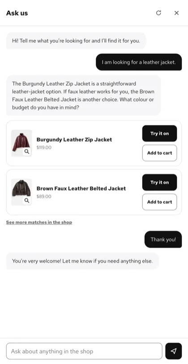Viewport: 188px width, 364px height.
Task: Select the Burgundy Leather Zip Jacket product title
Action: 74,140
